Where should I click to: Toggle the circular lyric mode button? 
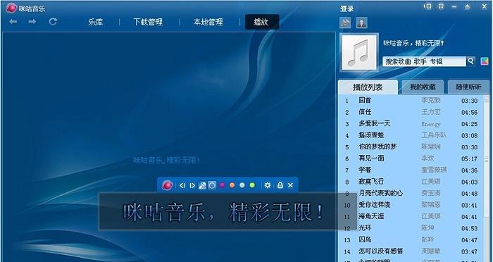pos(212,185)
